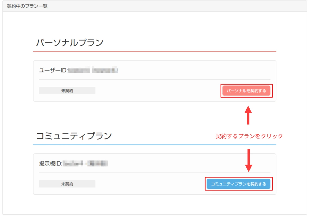This screenshot has width=310, height=218.
Task: Click the red 契約するプランをクリック annotation text
Action: point(249,136)
